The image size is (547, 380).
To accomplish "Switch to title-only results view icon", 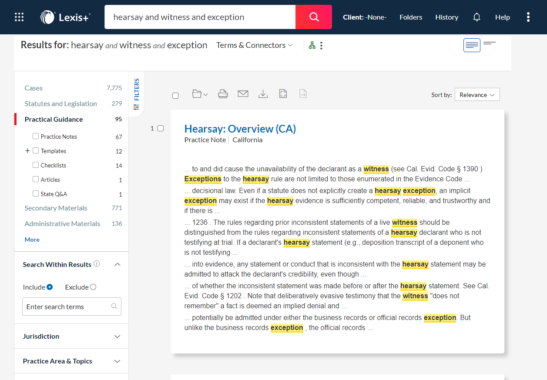I will click(x=490, y=43).
